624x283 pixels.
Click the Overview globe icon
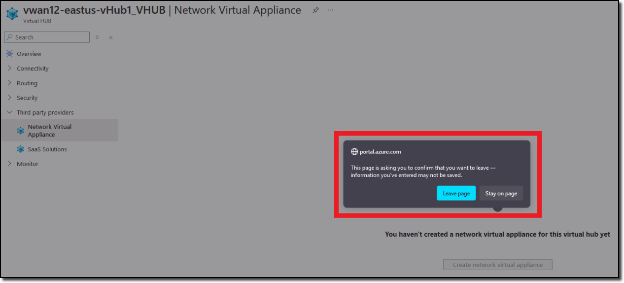pyautogui.click(x=9, y=54)
